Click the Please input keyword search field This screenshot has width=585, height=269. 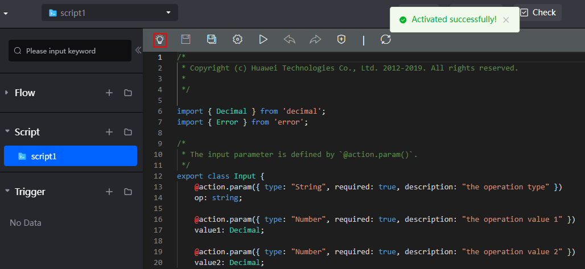coord(70,51)
